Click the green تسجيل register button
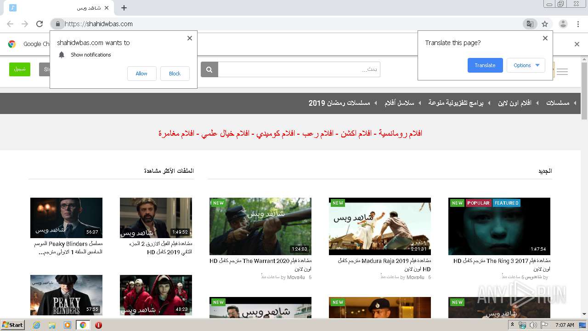The height and width of the screenshot is (331, 588). [x=20, y=69]
